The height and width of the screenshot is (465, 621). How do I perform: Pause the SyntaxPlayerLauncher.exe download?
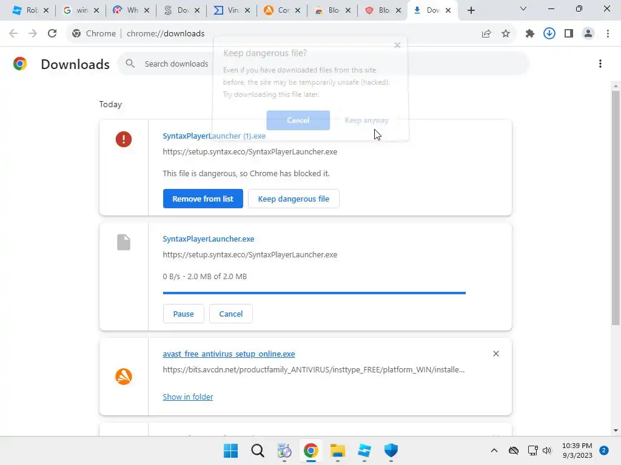coord(183,314)
